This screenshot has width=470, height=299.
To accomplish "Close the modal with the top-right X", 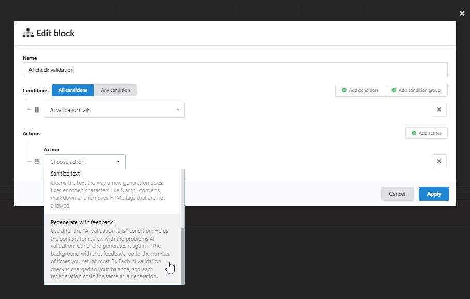I will pyautogui.click(x=462, y=13).
